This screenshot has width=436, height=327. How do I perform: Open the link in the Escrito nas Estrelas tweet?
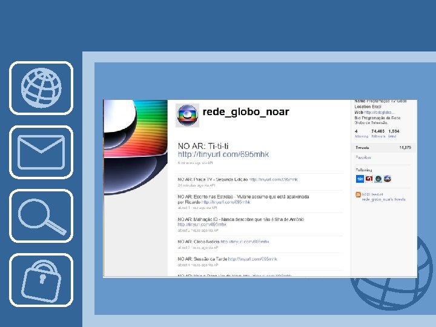tap(226, 202)
